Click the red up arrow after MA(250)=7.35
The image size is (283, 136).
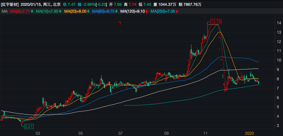point(177,12)
